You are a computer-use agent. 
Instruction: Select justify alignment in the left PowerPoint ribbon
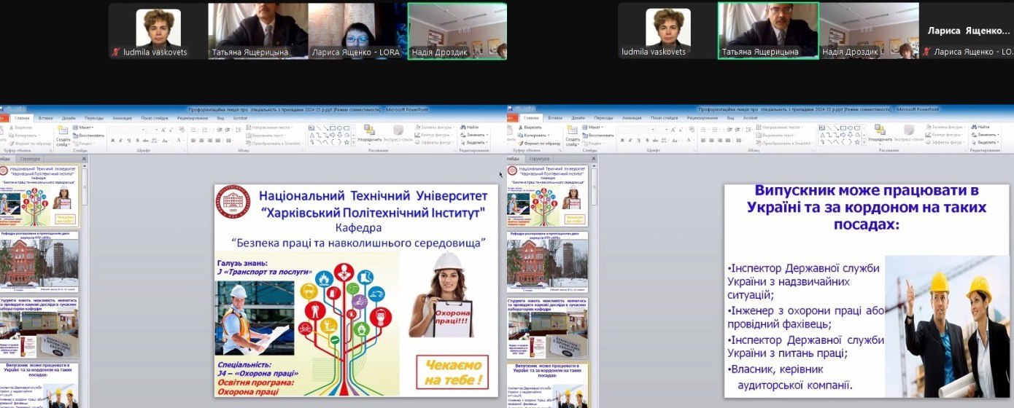click(217, 141)
